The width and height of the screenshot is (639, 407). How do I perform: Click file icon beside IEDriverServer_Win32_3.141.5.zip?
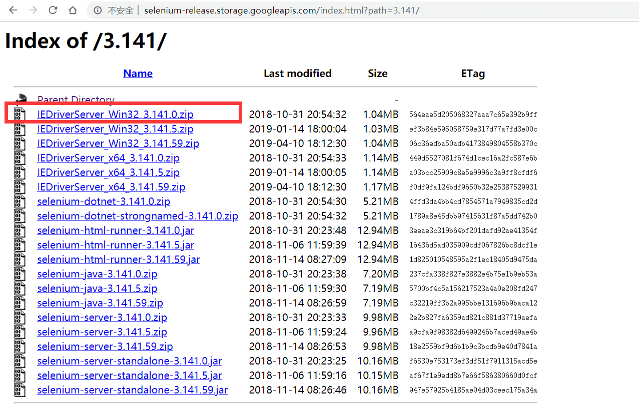[20, 129]
